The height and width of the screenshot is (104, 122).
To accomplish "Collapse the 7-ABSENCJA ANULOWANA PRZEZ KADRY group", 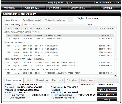I will (x=5, y=69).
